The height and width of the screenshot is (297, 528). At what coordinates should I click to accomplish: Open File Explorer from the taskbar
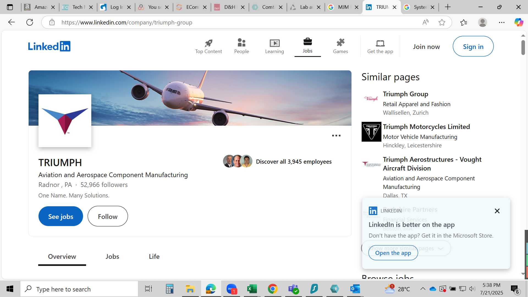(x=190, y=289)
